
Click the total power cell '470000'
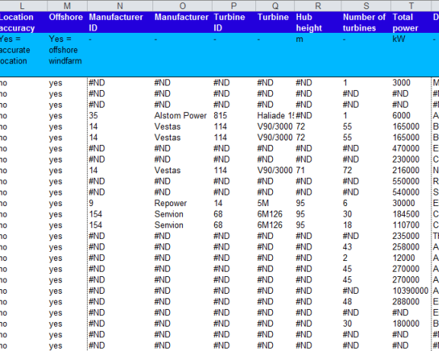point(411,148)
